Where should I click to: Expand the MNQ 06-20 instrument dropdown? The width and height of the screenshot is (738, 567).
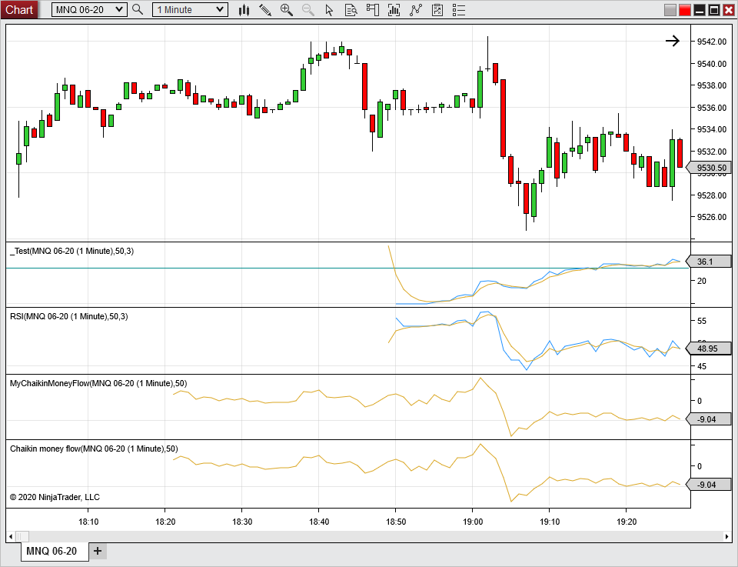coord(89,9)
